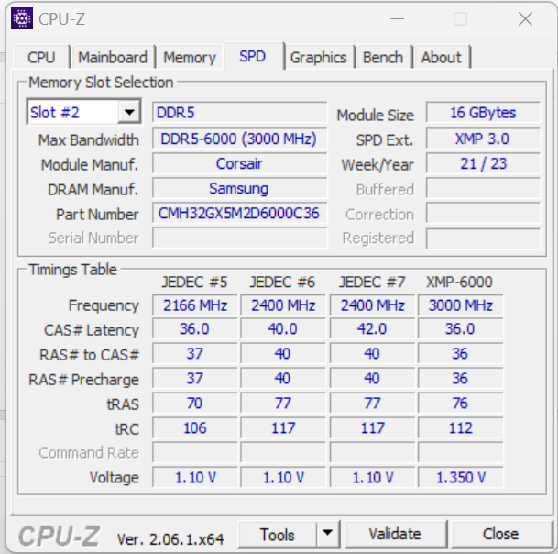The width and height of the screenshot is (558, 554).
Task: Click the JEDEC #5 RAS# to CAS# 37 cell
Action: point(194,354)
